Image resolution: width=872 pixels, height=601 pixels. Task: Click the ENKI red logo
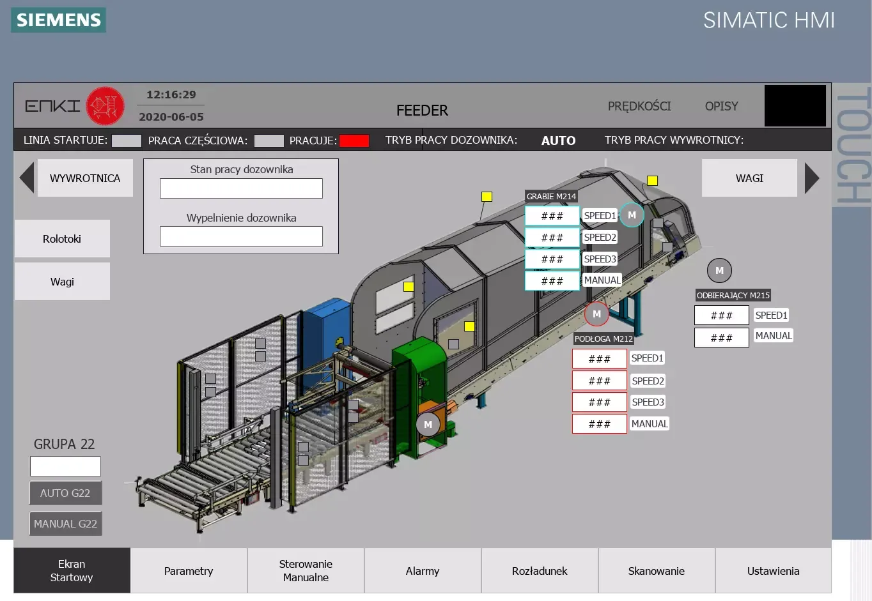(x=105, y=105)
